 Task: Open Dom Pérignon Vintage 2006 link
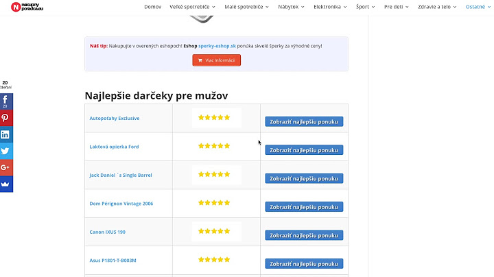121,204
